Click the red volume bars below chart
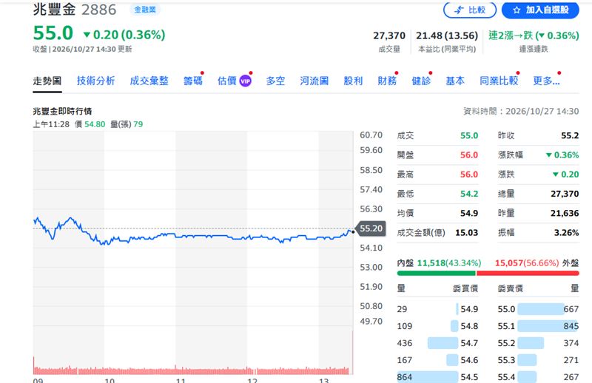The height and width of the screenshot is (383, 592). [193, 370]
